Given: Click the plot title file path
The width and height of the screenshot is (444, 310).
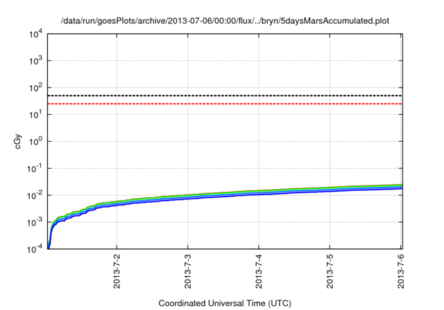Looking at the screenshot, I should click(x=225, y=21).
